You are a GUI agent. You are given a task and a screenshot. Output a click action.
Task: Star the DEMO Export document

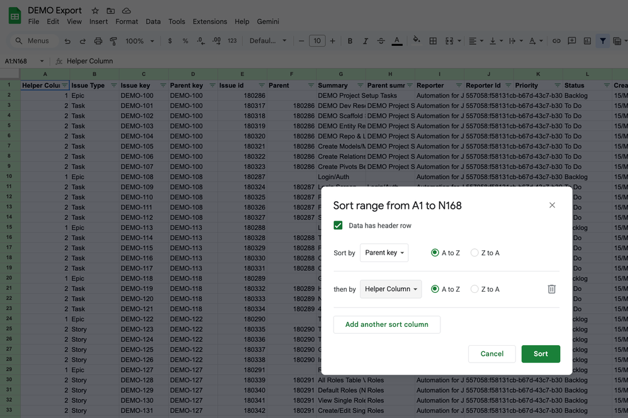click(95, 11)
